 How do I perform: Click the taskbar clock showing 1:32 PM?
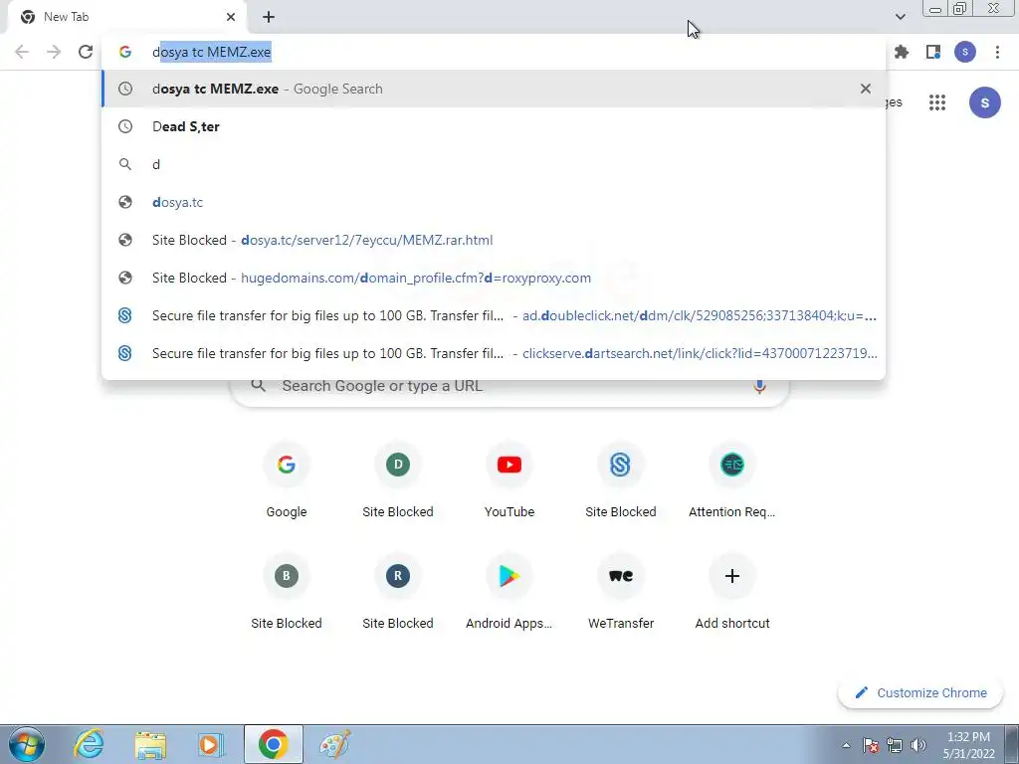tap(968, 745)
